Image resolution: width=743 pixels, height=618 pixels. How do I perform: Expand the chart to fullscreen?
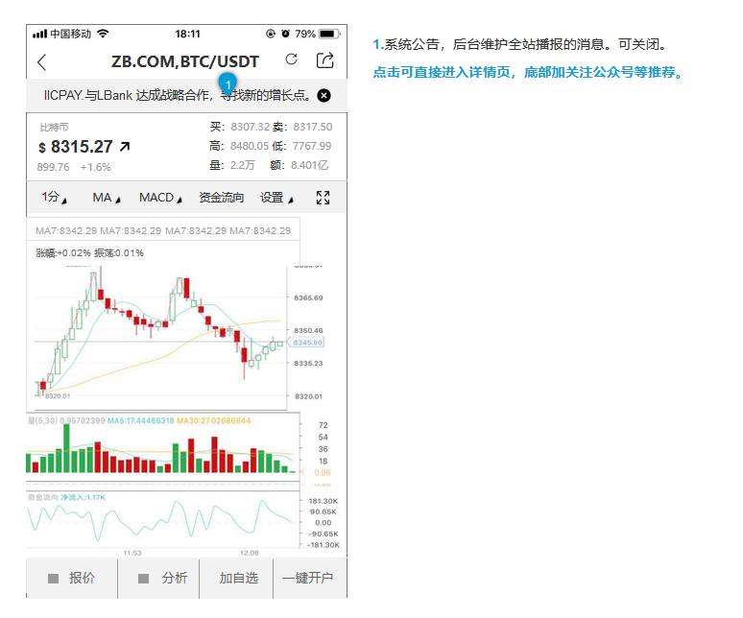click(x=324, y=198)
